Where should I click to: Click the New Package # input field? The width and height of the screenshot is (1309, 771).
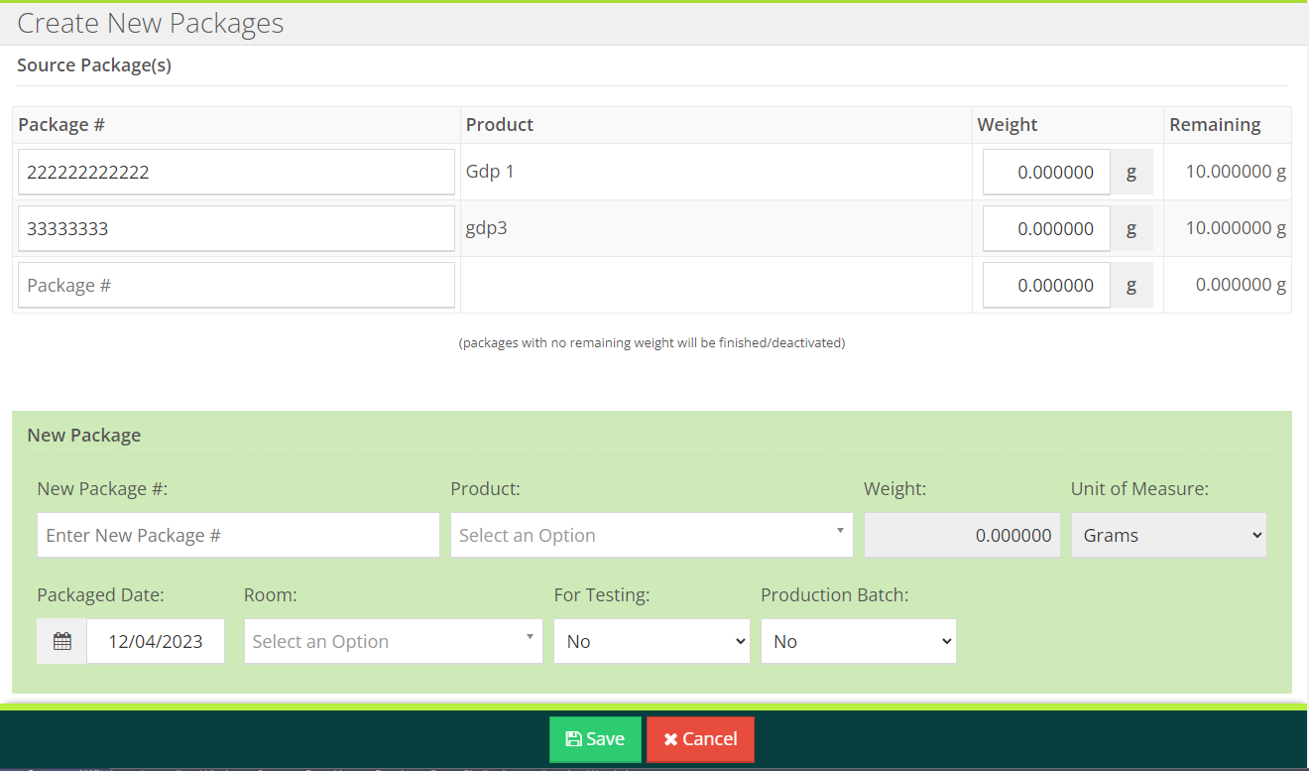point(238,535)
